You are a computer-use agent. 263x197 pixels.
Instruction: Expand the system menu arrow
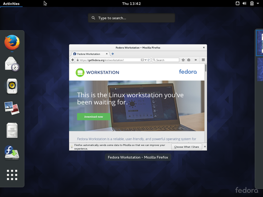click(258, 3)
